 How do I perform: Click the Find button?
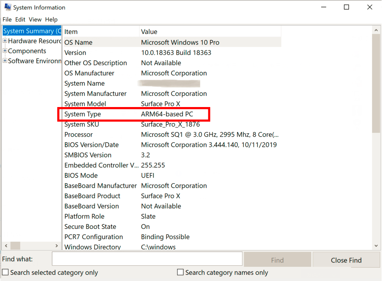point(277,260)
